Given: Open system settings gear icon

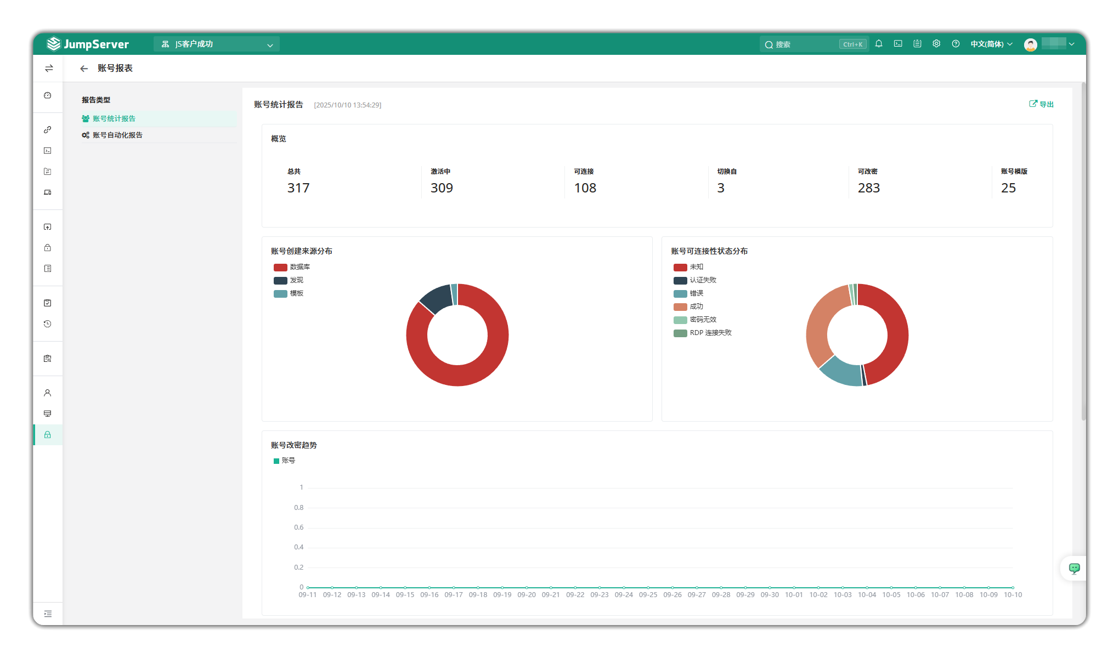Looking at the screenshot, I should pos(936,44).
